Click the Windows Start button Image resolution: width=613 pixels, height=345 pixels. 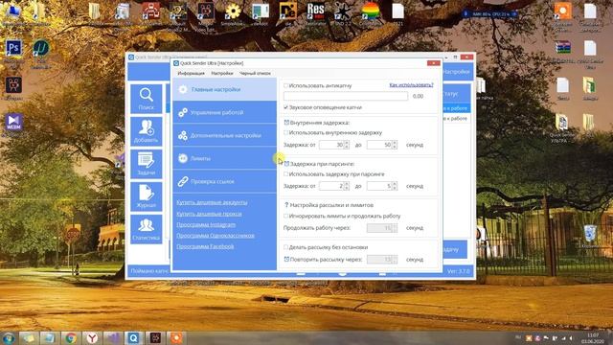(9, 338)
